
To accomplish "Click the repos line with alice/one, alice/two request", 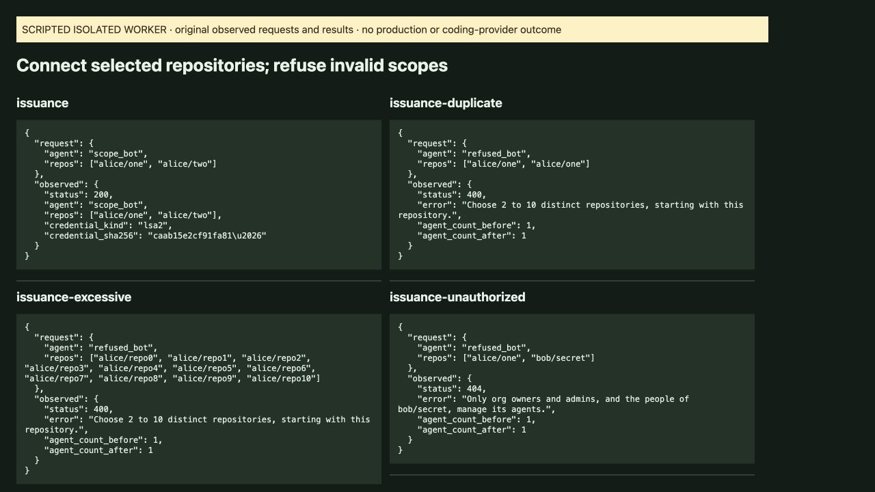I will point(131,164).
